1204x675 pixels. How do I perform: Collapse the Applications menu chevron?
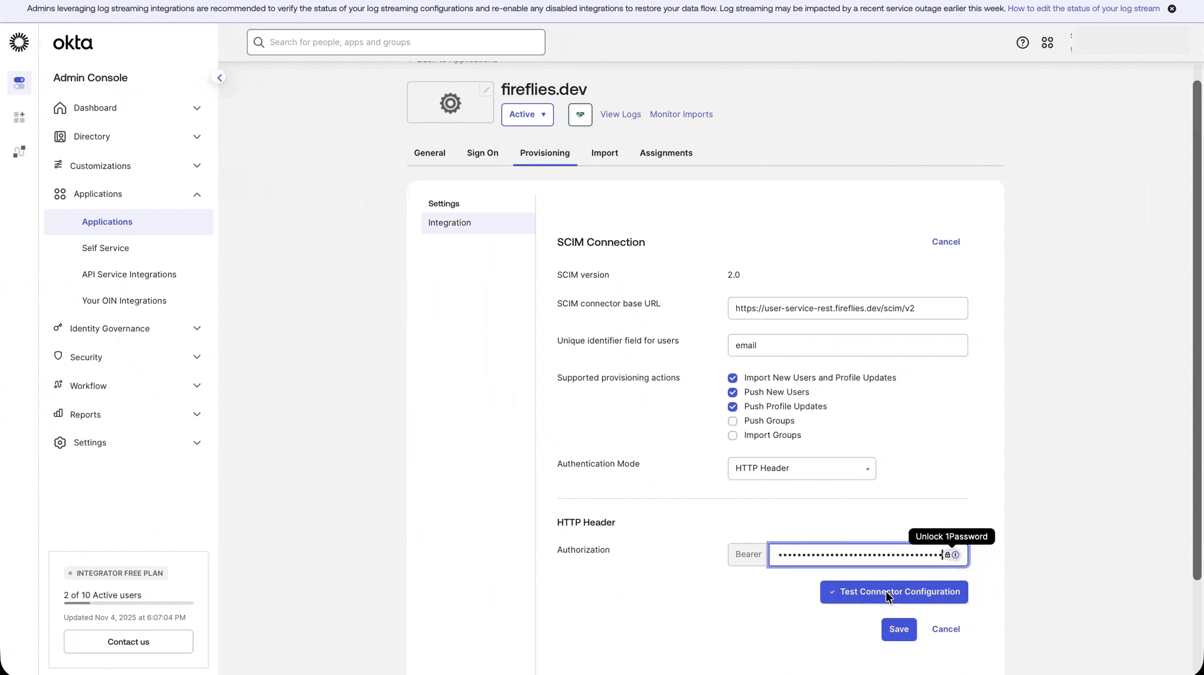point(197,194)
